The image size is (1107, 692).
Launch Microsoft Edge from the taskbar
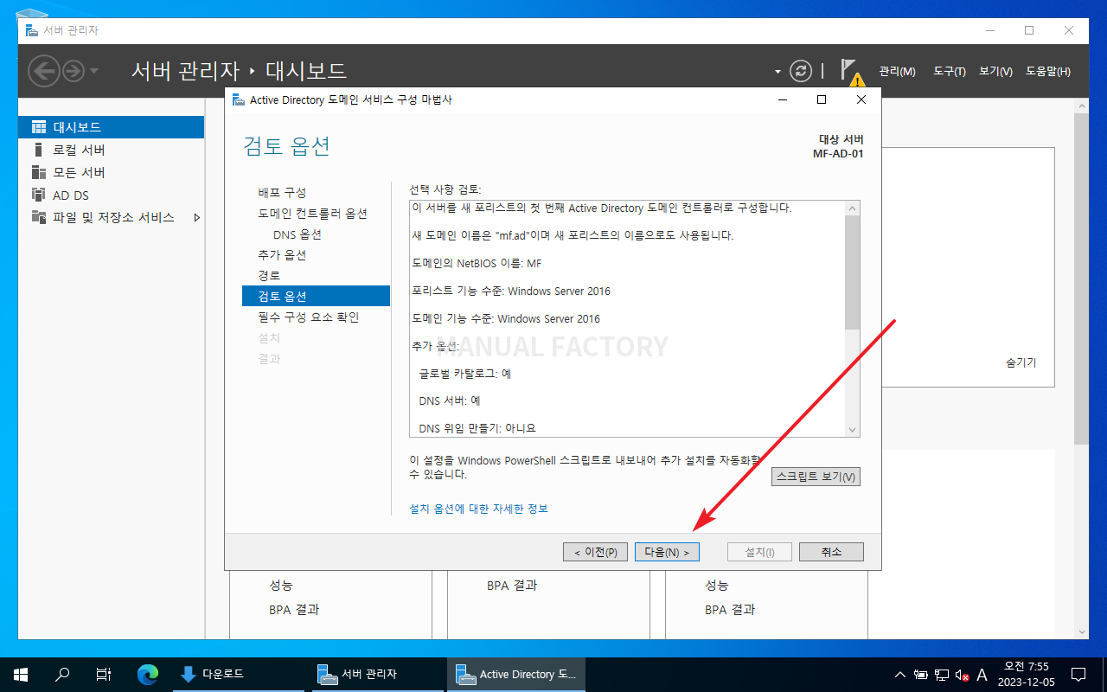pyautogui.click(x=149, y=675)
